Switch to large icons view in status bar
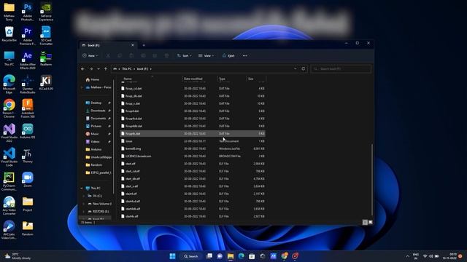Screen dimensions: 467x262 [371, 222]
